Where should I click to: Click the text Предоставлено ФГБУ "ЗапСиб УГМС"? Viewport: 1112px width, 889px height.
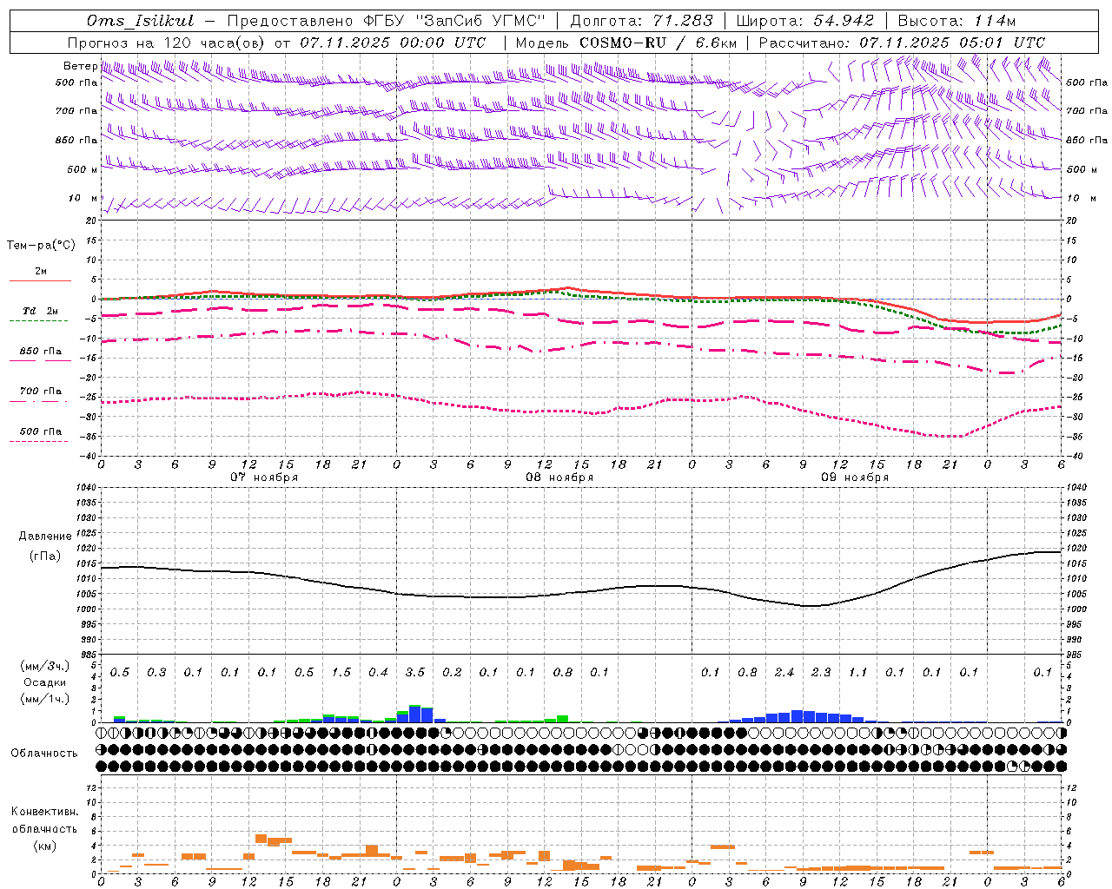(387, 22)
